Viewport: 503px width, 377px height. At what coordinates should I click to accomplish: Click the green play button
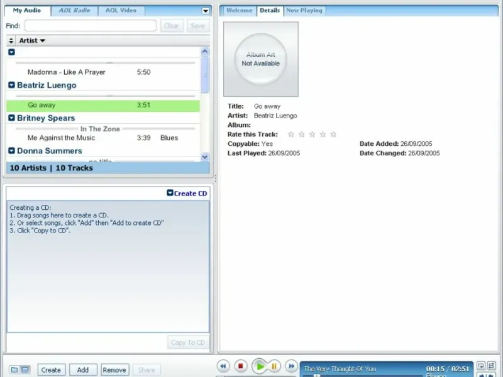tap(260, 366)
